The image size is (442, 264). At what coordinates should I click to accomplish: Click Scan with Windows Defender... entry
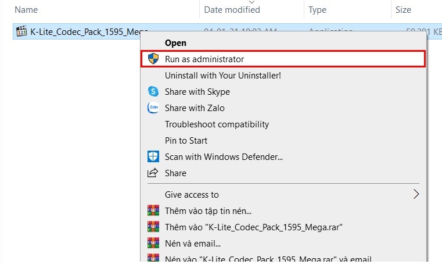click(x=224, y=156)
